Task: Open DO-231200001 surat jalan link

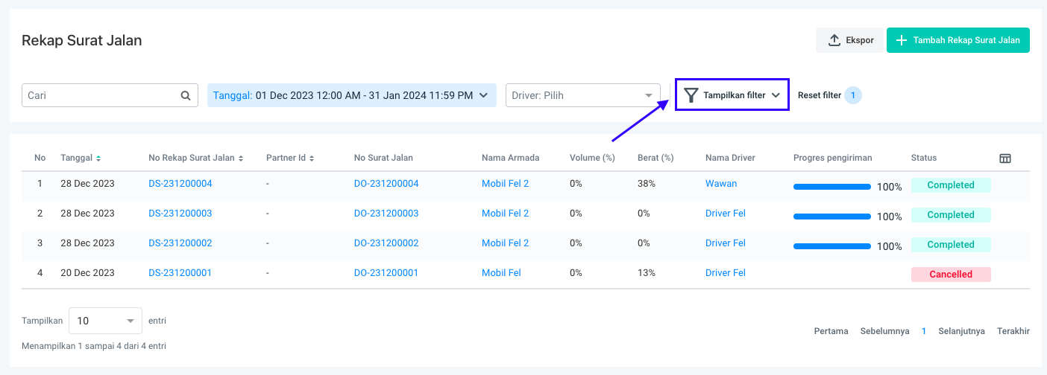Action: (x=386, y=273)
